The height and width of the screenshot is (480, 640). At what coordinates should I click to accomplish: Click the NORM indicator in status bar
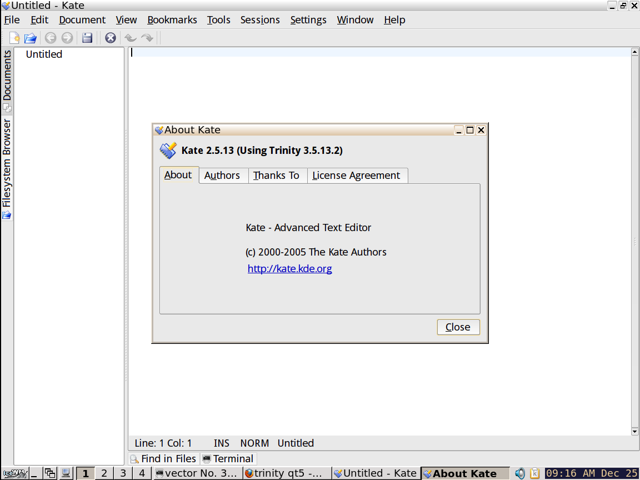coord(254,443)
